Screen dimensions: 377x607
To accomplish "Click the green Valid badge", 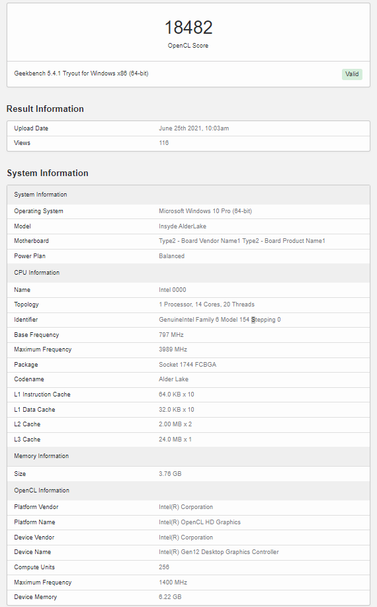I will (352, 74).
